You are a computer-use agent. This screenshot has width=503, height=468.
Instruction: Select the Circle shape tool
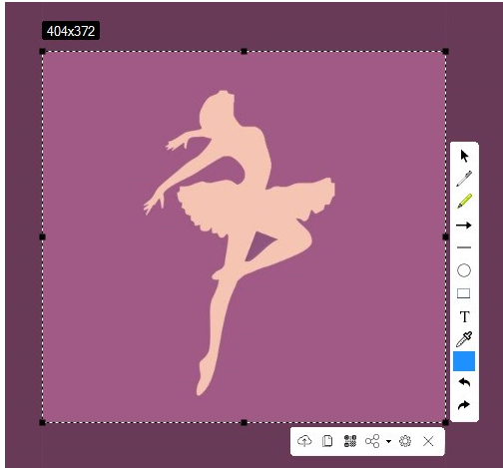click(464, 270)
